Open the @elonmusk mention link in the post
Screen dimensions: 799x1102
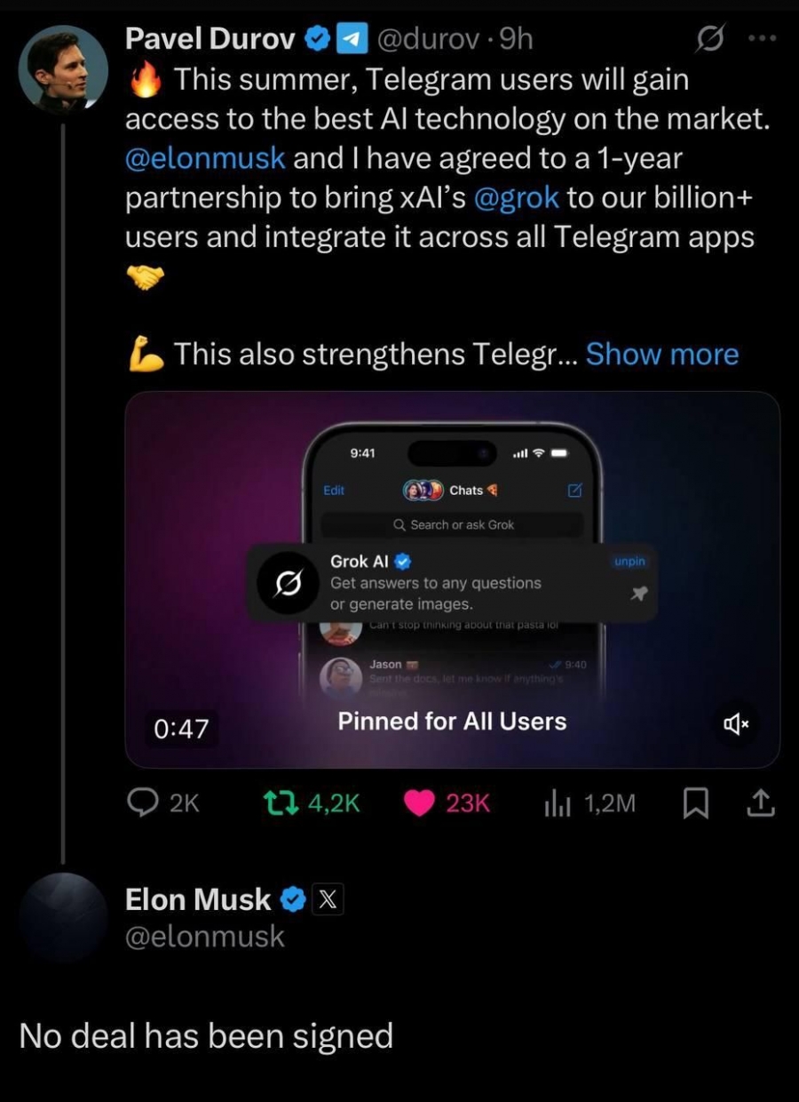pos(205,158)
